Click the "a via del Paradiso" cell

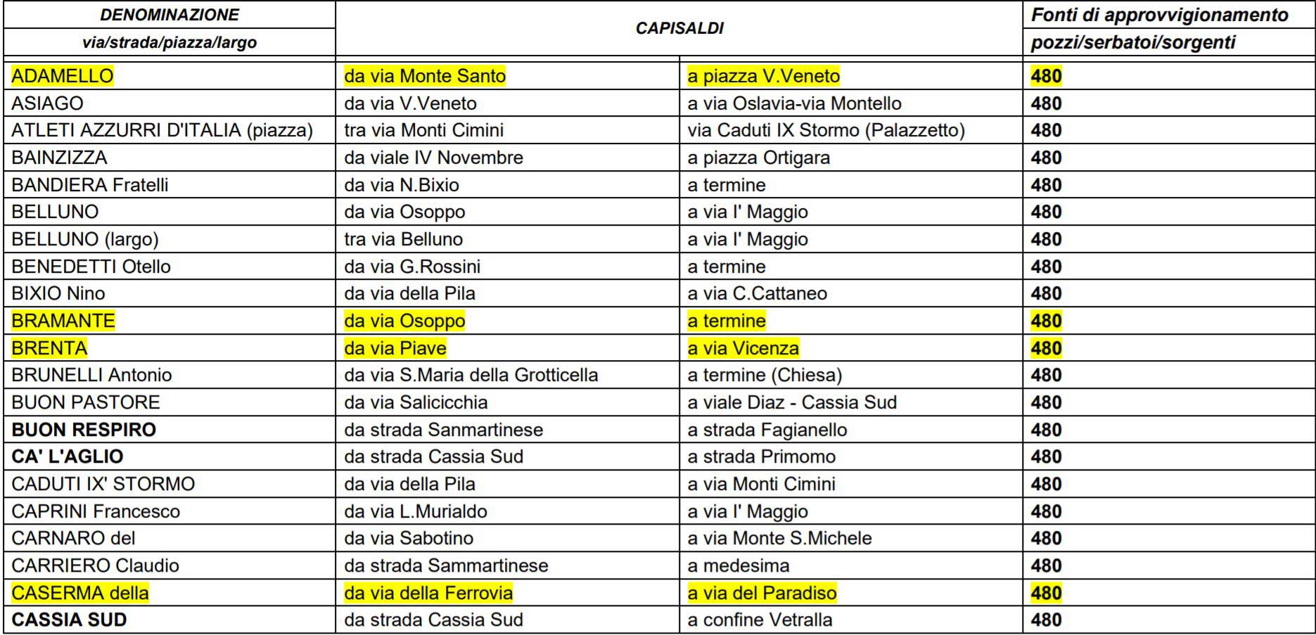tap(762, 593)
